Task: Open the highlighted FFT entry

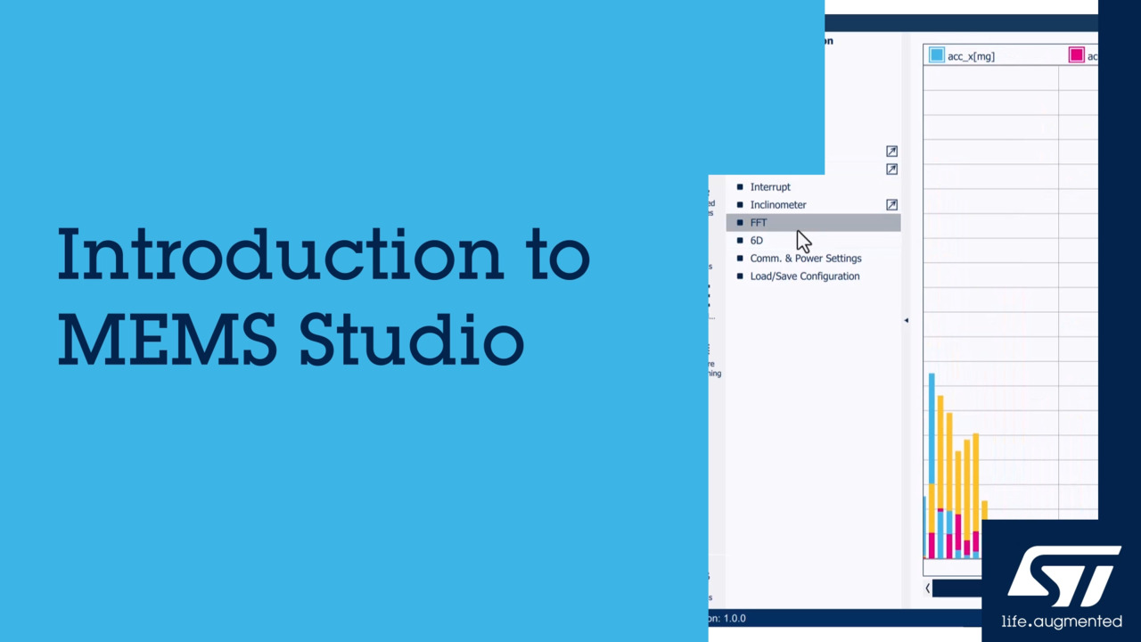Action: (813, 223)
